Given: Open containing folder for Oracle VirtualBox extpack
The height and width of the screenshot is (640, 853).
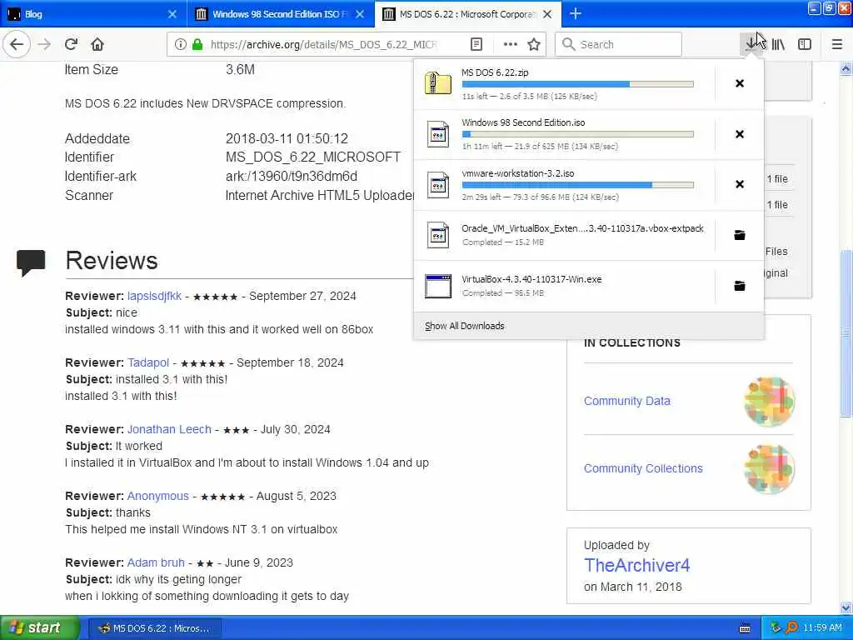Looking at the screenshot, I should [x=740, y=235].
